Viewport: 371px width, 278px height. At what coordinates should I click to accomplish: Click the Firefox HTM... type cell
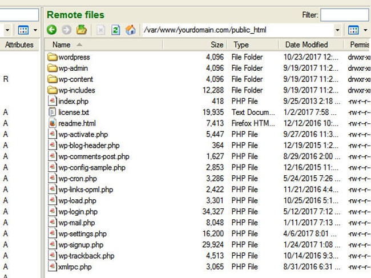(x=253, y=123)
